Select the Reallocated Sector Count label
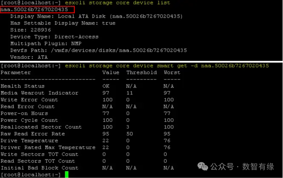Viewport: 283px width, 178px height. [x=41, y=127]
